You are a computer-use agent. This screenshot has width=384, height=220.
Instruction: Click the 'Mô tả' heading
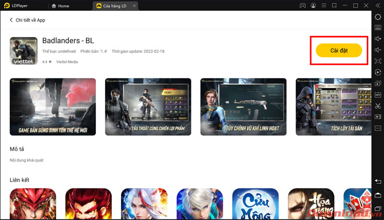coord(17,149)
